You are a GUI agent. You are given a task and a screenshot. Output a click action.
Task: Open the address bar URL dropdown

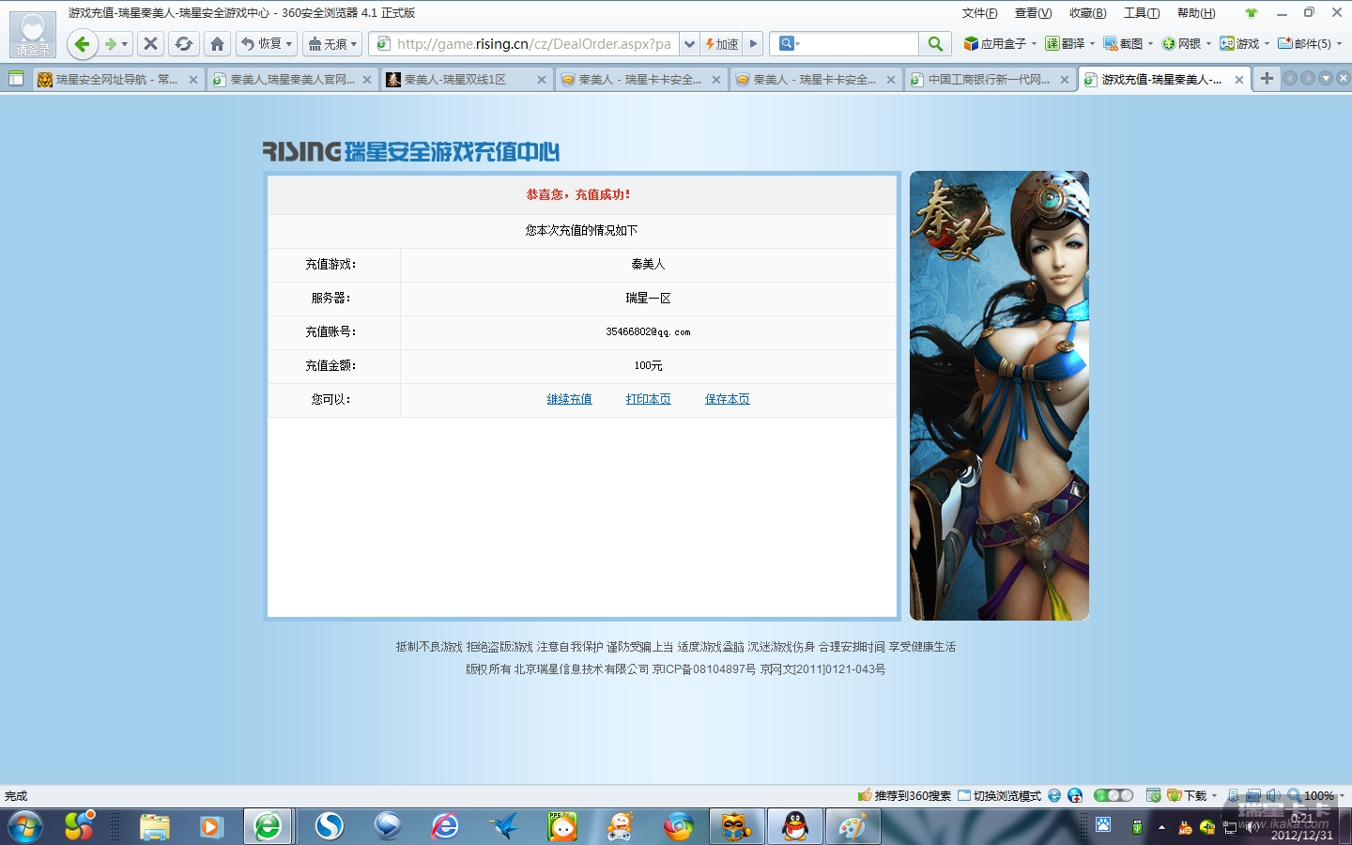689,44
